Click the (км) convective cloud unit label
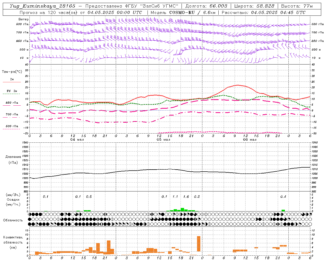The height and width of the screenshot is (260, 325). click(x=13, y=247)
